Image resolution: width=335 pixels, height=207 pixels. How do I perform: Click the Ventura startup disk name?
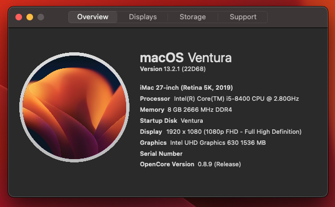192,121
